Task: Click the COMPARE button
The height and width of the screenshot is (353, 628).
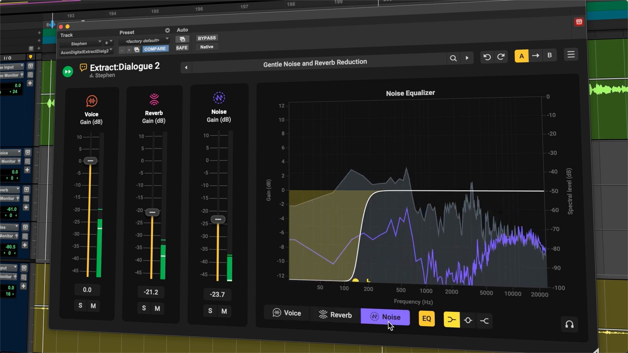Action: [155, 49]
